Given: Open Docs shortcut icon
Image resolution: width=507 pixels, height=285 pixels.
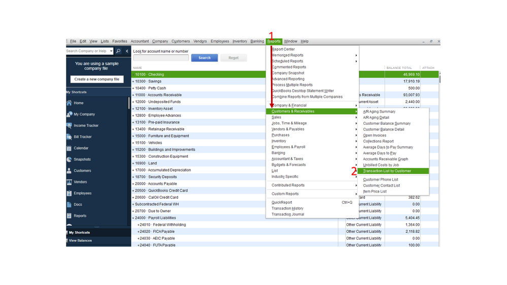Looking at the screenshot, I should [69, 204].
